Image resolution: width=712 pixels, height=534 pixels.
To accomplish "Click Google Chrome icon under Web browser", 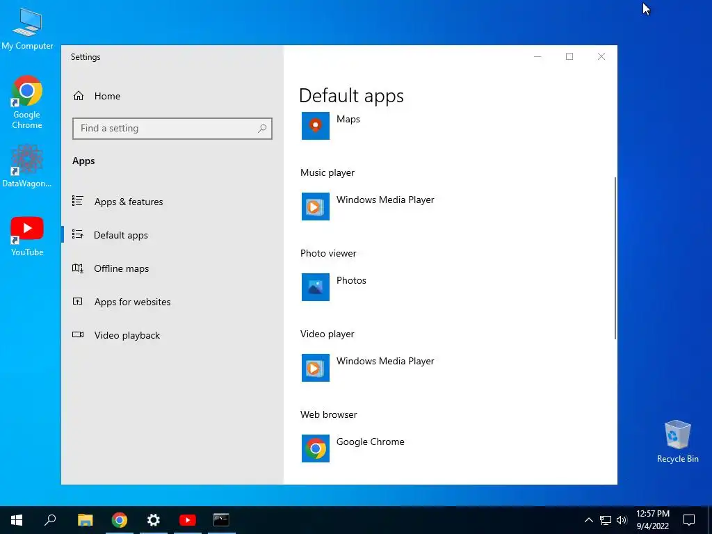I will [316, 448].
